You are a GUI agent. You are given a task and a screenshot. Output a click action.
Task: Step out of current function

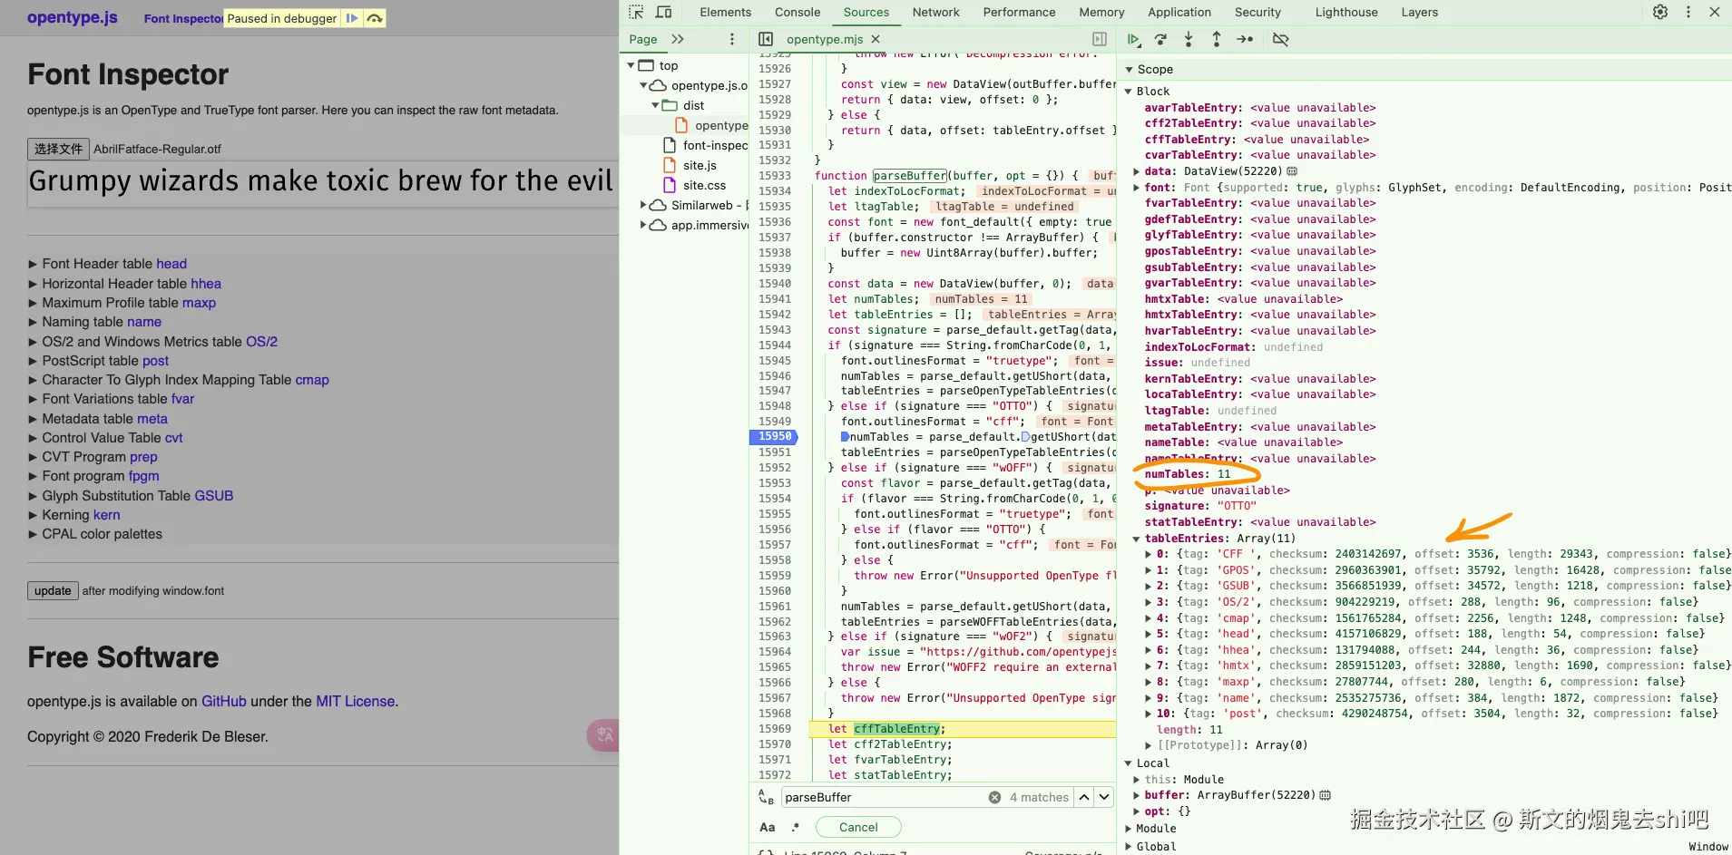1217,39
